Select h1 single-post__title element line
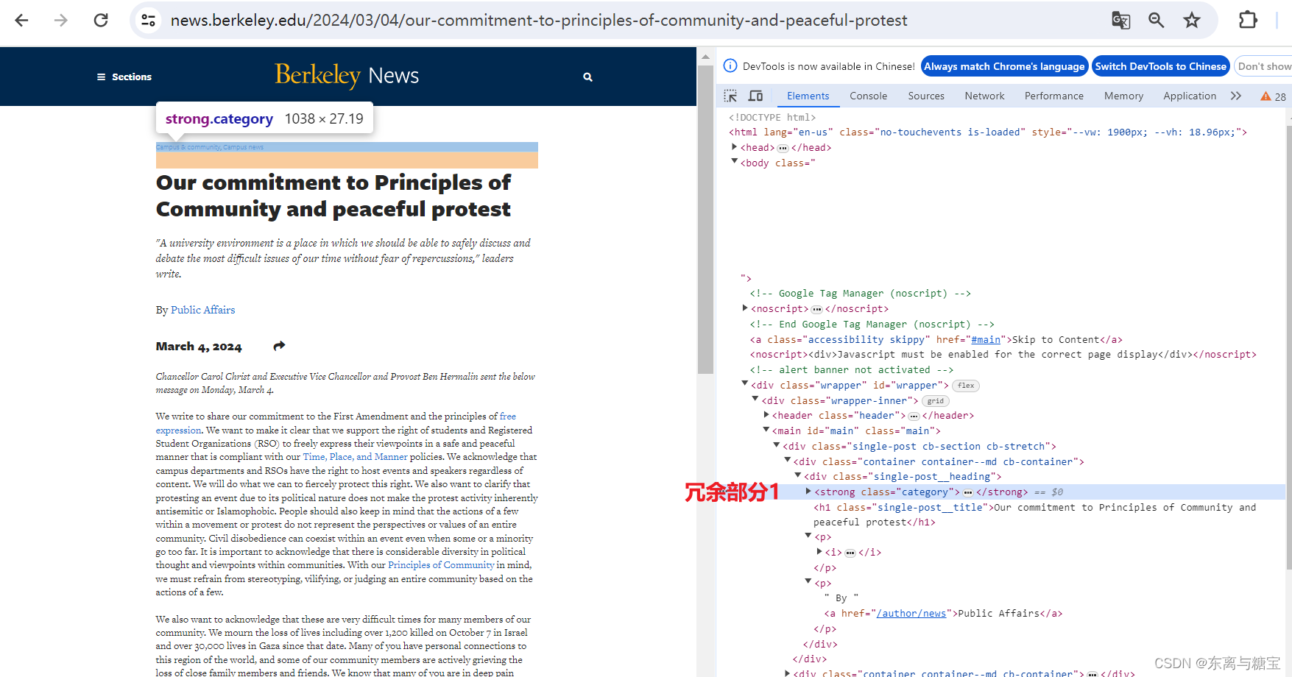 (x=1034, y=514)
